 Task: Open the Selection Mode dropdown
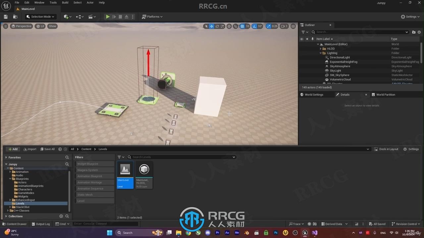tap(40, 17)
